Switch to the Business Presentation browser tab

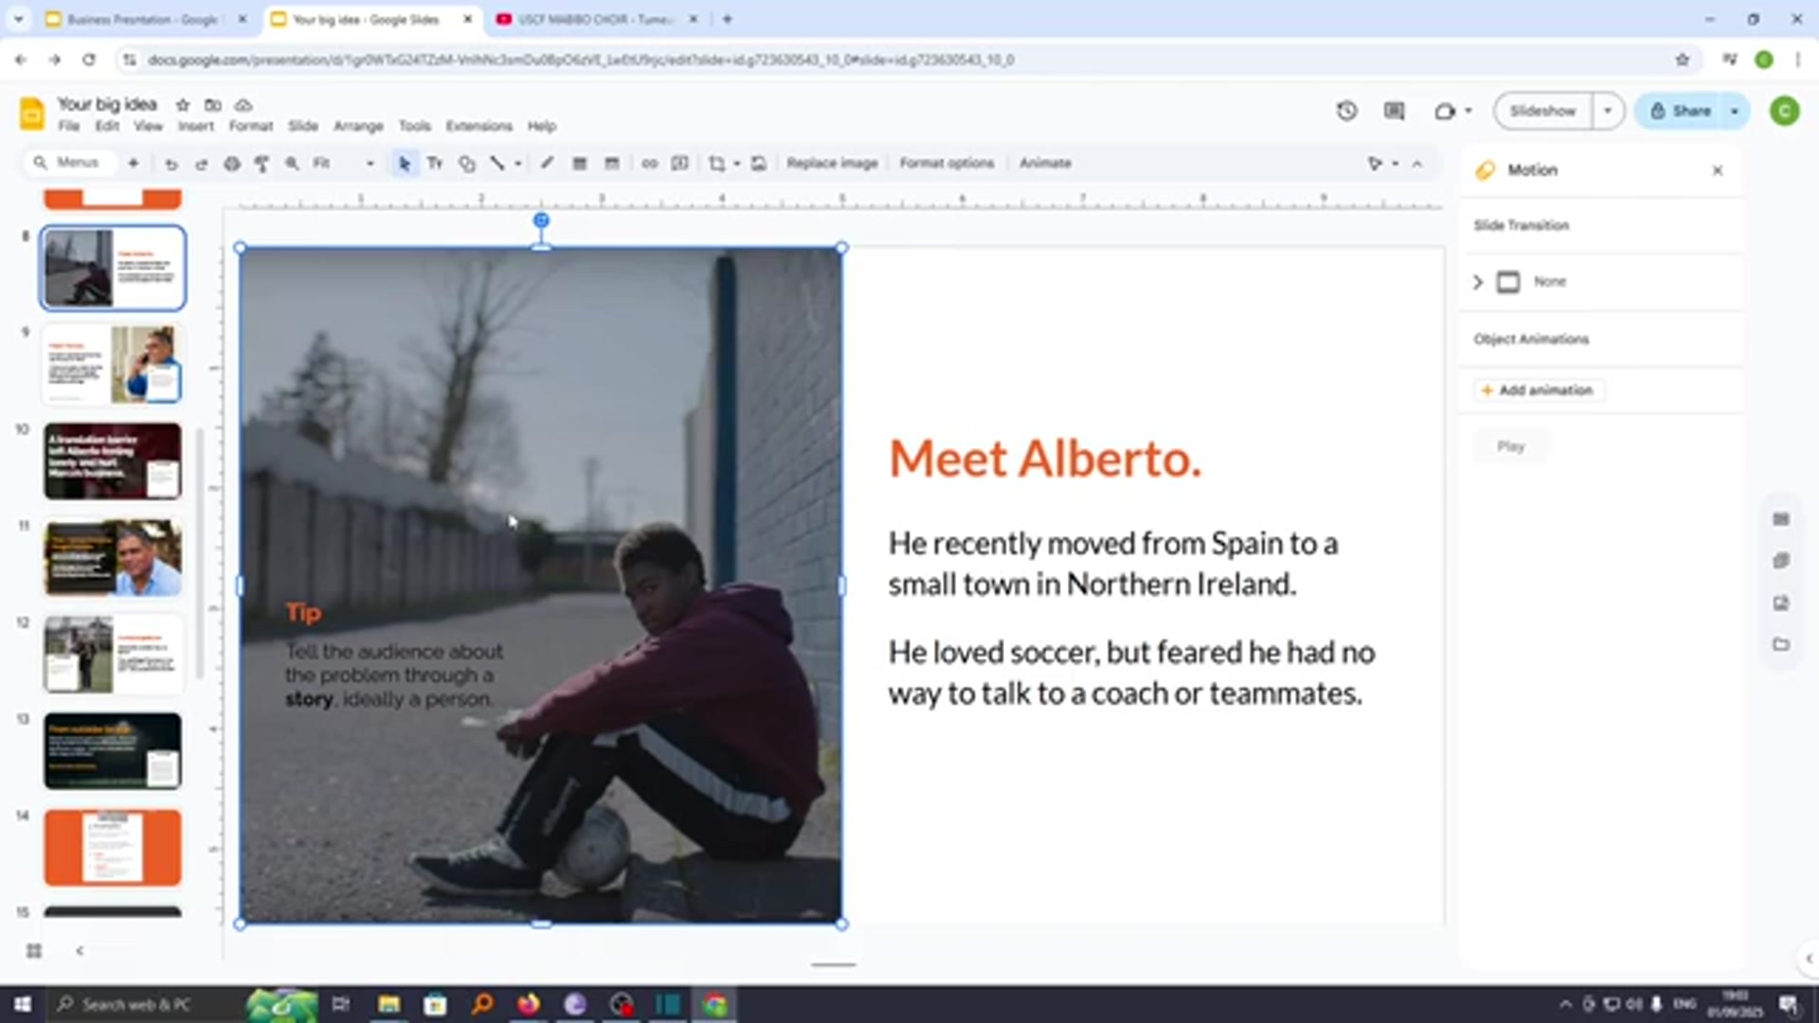pyautogui.click(x=142, y=19)
